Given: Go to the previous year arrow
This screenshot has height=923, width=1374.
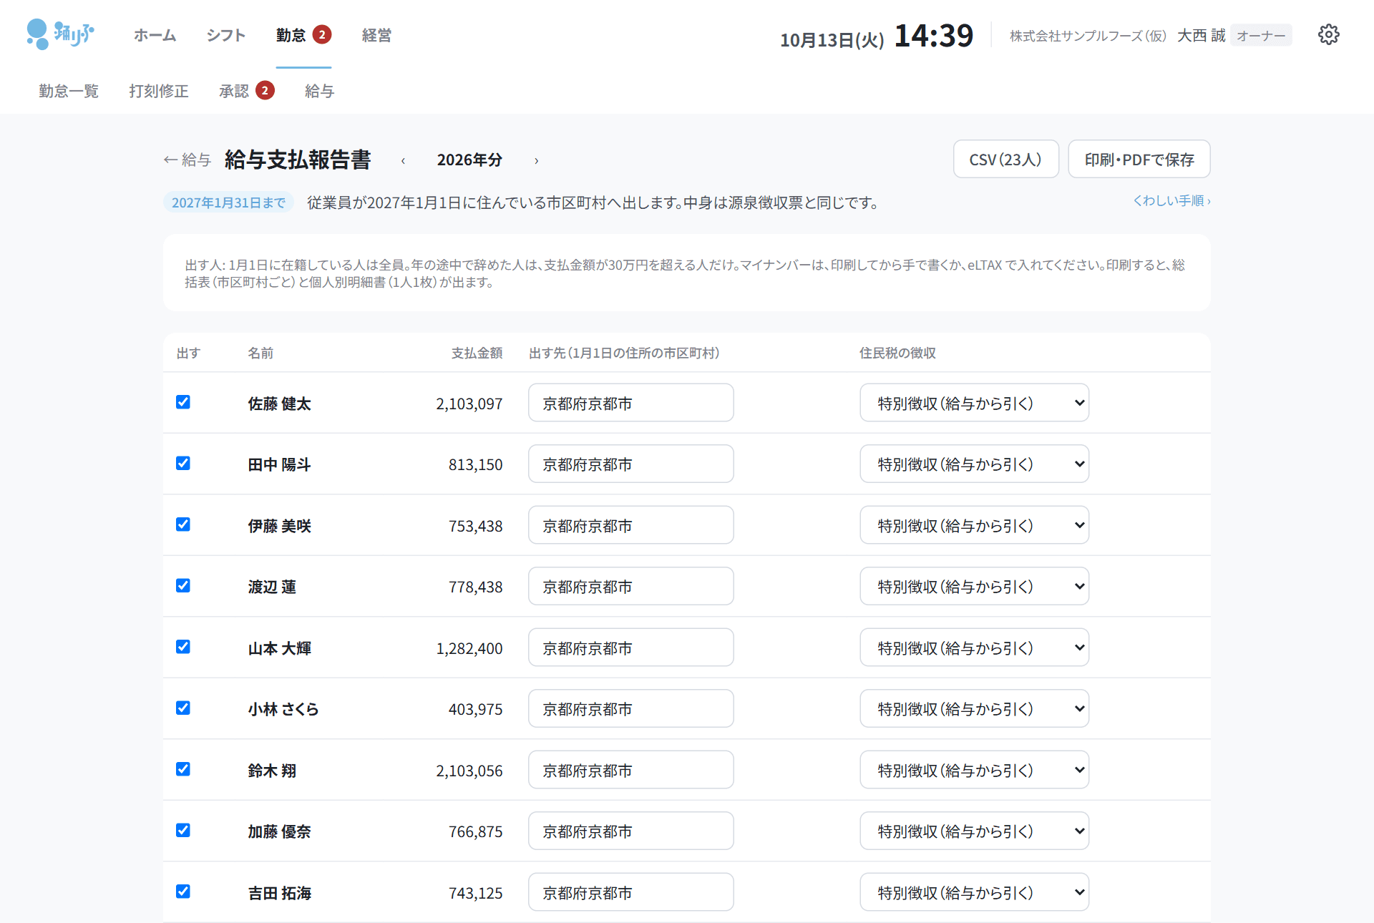Looking at the screenshot, I should point(403,160).
